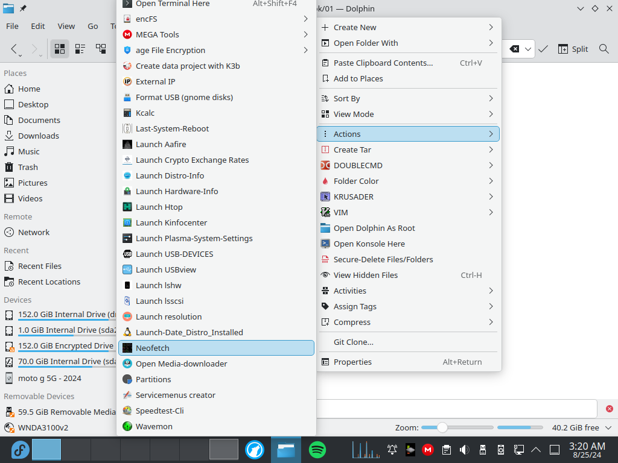Expand the Compress submenu
Screen dimensions: 618x463
[x=408, y=322]
